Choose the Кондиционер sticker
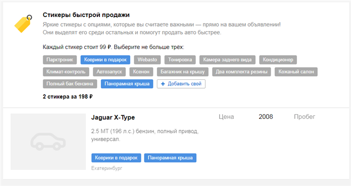Image resolution: width=351 pixels, height=186 pixels. click(278, 60)
